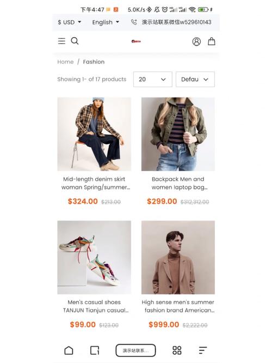Open the hamburger menu icon
The image size is (272, 363).
coord(61,41)
